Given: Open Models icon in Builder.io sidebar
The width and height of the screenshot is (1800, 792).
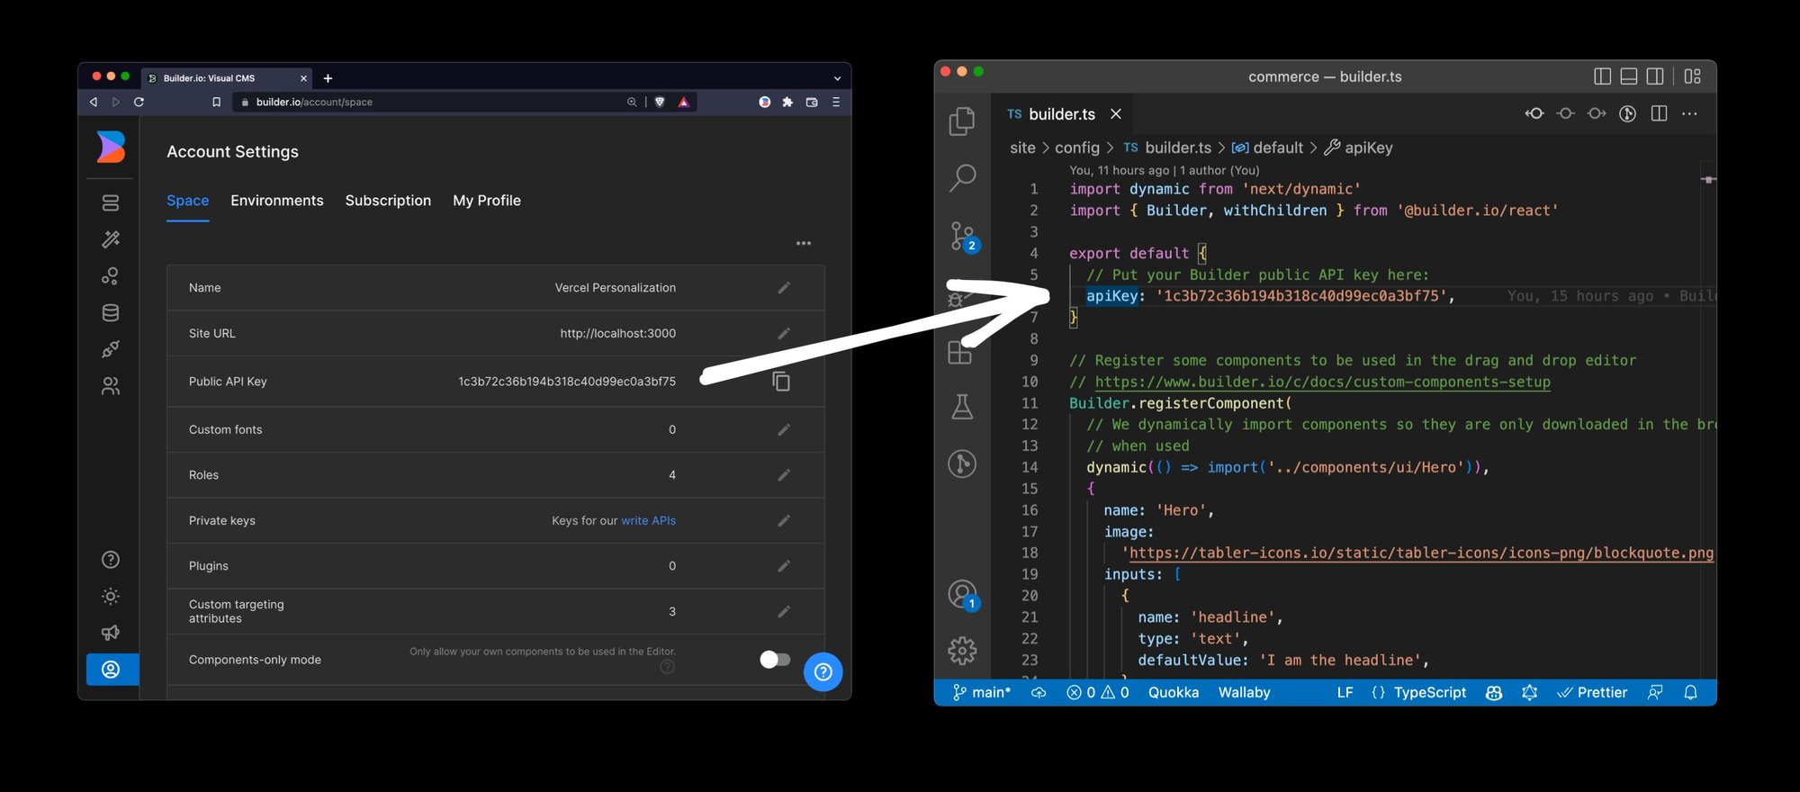Looking at the screenshot, I should (x=111, y=276).
